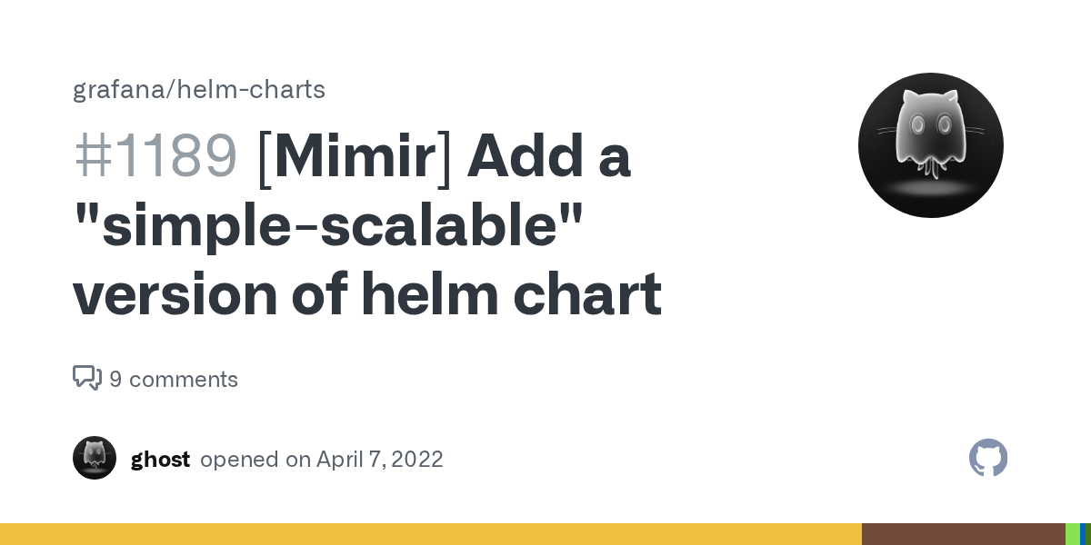The width and height of the screenshot is (1091, 545).
Task: Click the date "April 7, 2022"
Action: click(x=380, y=459)
